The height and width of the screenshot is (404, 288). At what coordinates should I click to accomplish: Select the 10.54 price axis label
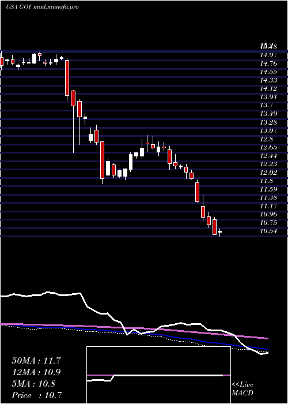point(268,231)
